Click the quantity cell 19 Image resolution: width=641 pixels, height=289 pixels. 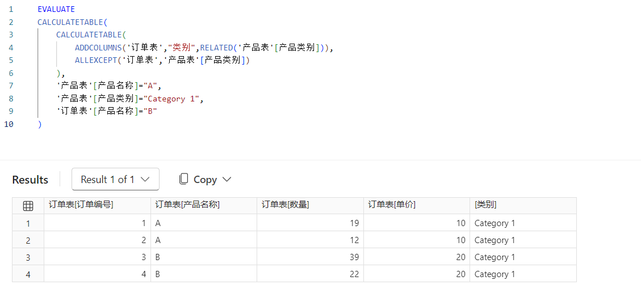click(310, 223)
